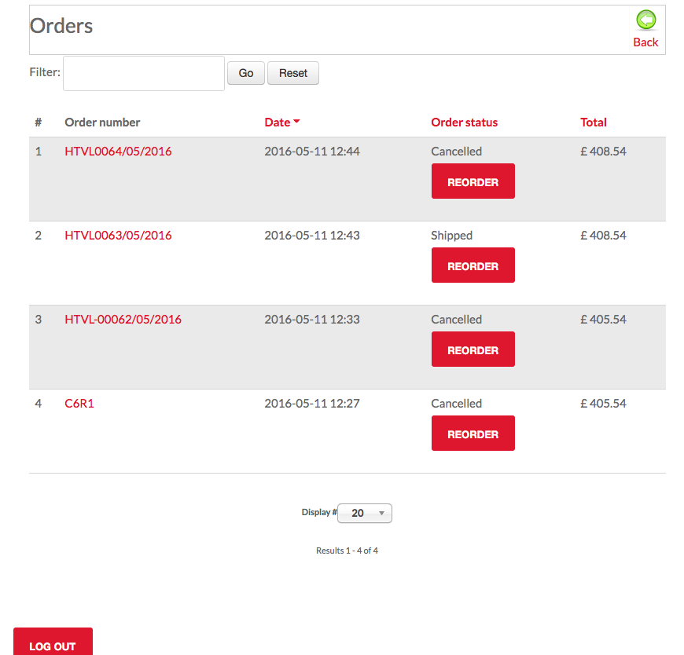Open order HTVL0064/05/2016
The image size is (684, 655).
coord(118,152)
